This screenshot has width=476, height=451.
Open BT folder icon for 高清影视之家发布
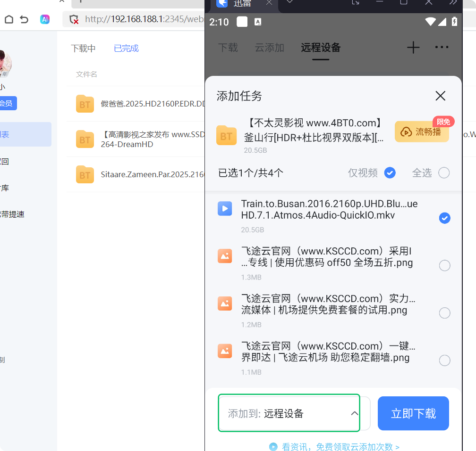pos(85,139)
